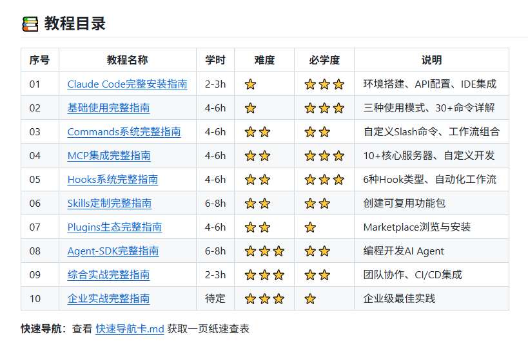528x344 pixels.
Task: Open the Agent-SDK完整指南 link
Action: pos(113,251)
